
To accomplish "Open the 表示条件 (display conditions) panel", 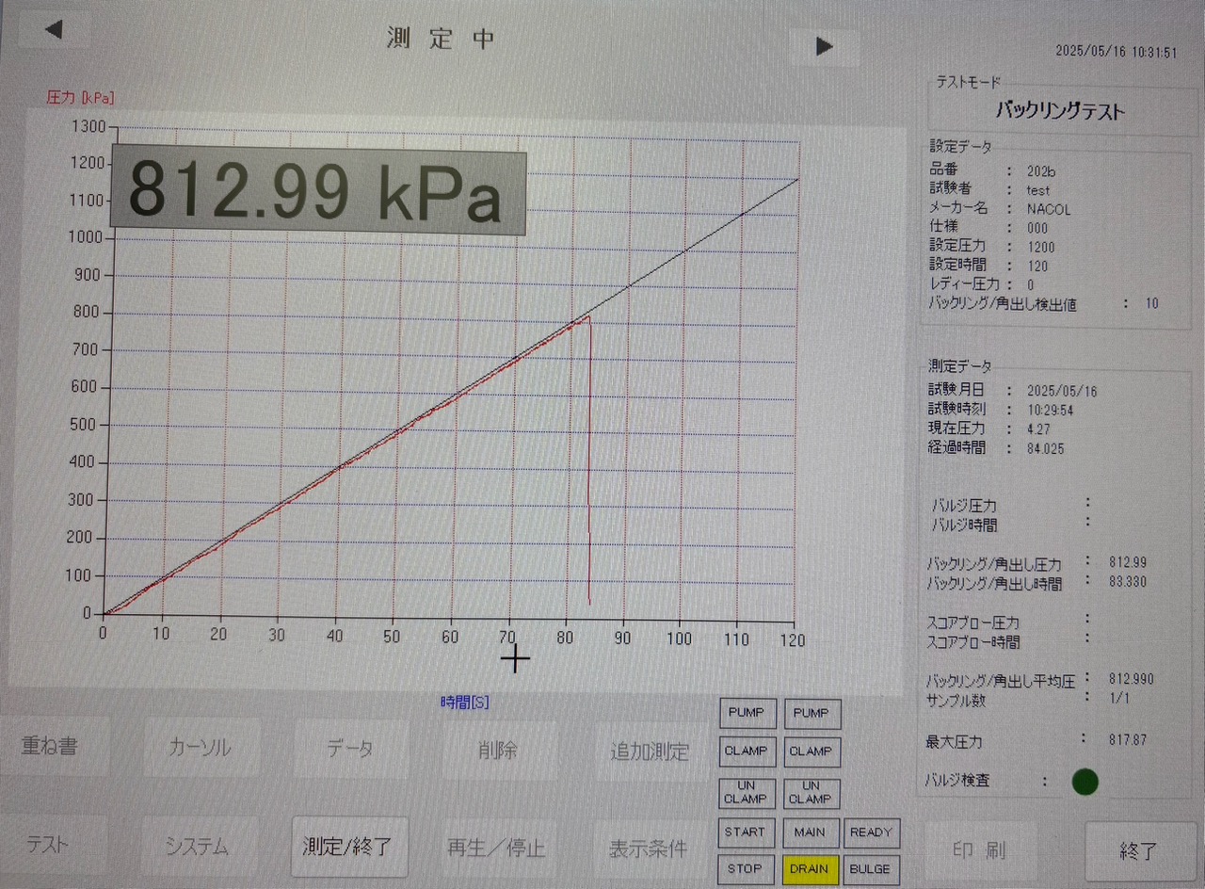I will click(x=650, y=848).
